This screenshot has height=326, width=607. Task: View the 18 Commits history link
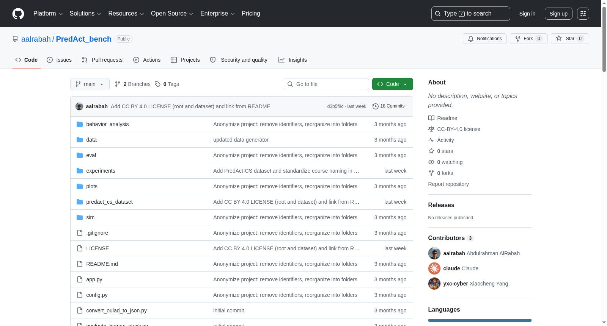(x=388, y=106)
